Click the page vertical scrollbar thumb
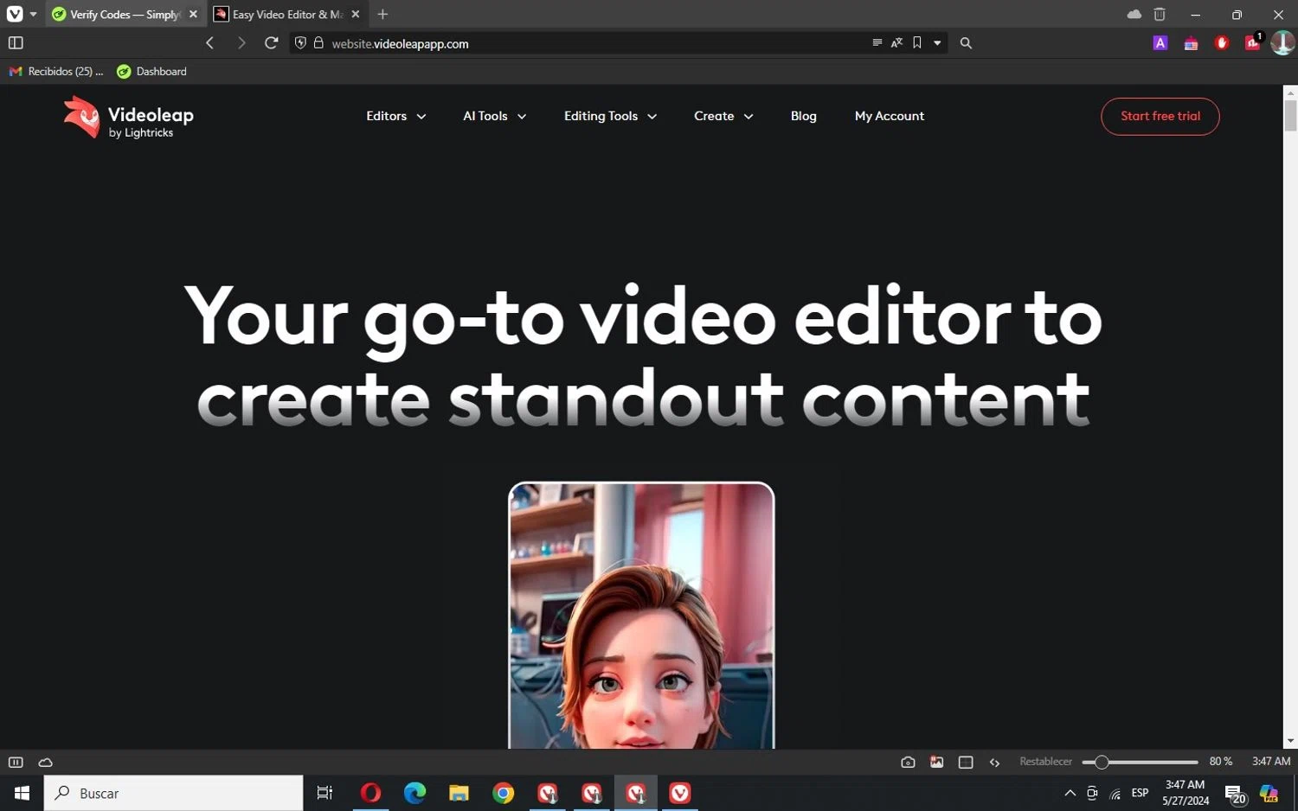This screenshot has width=1298, height=811. 1290,115
